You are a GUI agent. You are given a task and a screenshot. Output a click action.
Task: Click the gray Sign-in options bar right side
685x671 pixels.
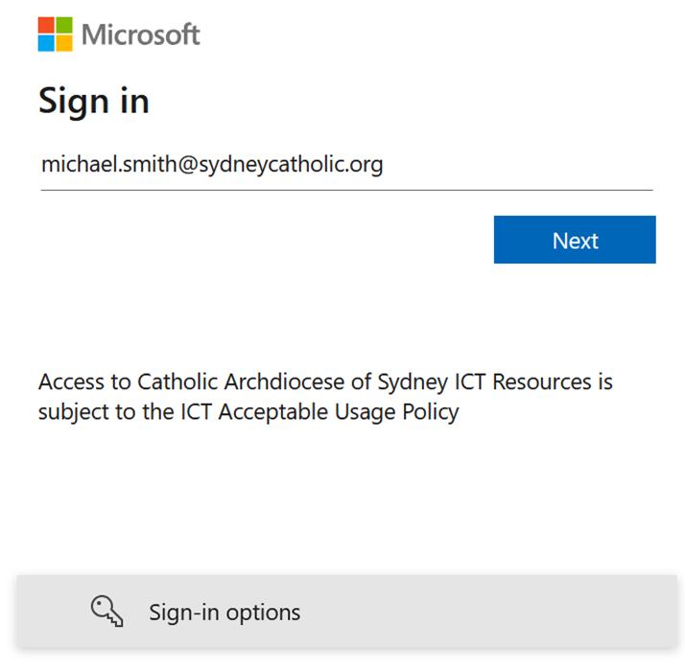point(576,612)
